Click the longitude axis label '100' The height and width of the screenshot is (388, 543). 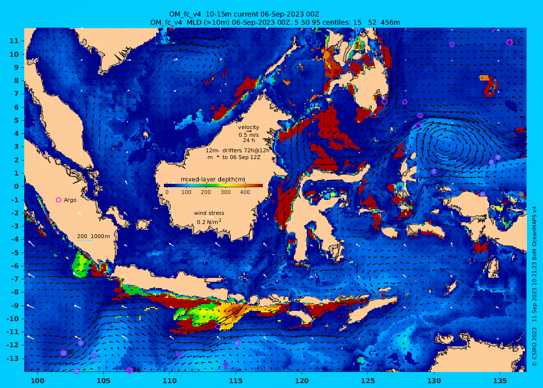tap(38, 381)
